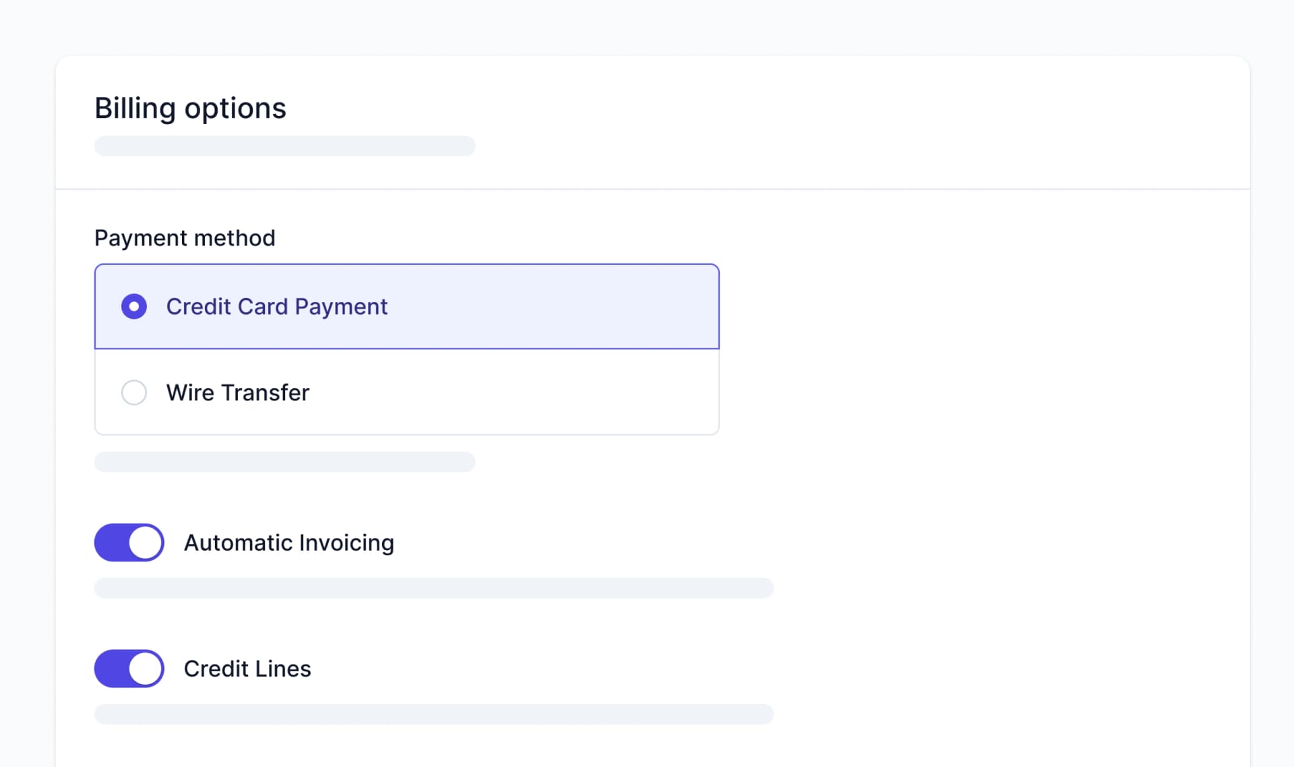Viewport: 1294px width, 767px height.
Task: Click the Credit Card Payment label text
Action: tap(276, 307)
